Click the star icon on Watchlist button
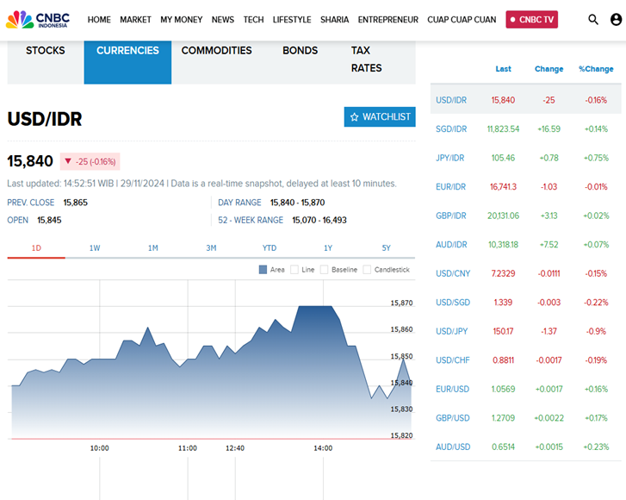 point(354,117)
